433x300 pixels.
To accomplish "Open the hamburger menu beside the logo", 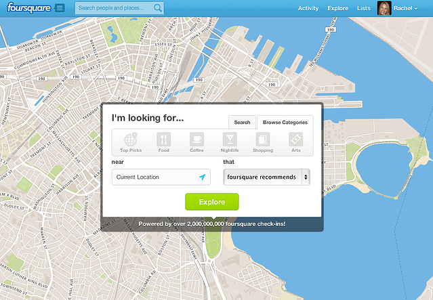I will coord(60,8).
